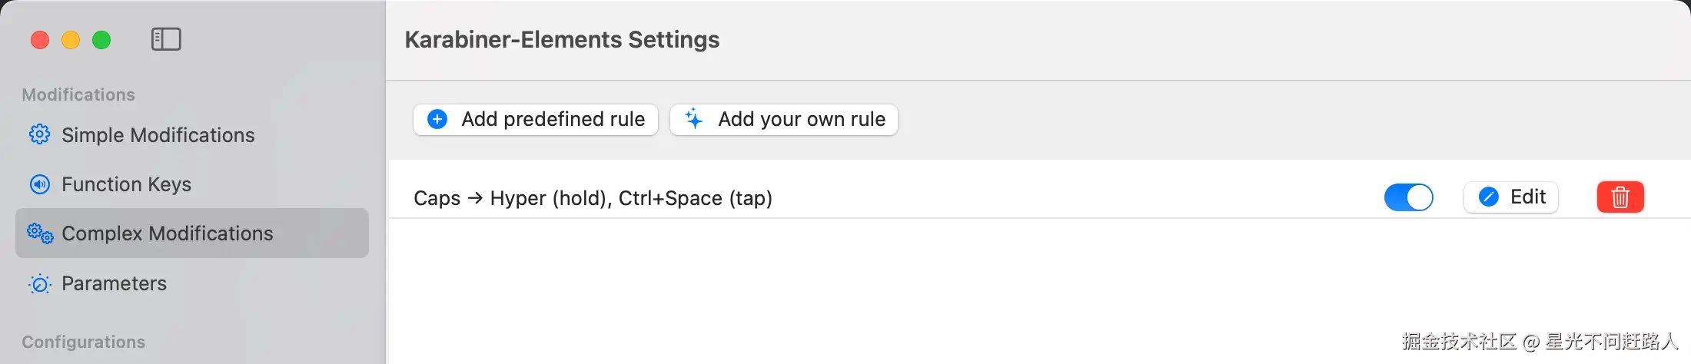
Task: Click the blue plus icon for predefined rules
Action: tap(437, 119)
